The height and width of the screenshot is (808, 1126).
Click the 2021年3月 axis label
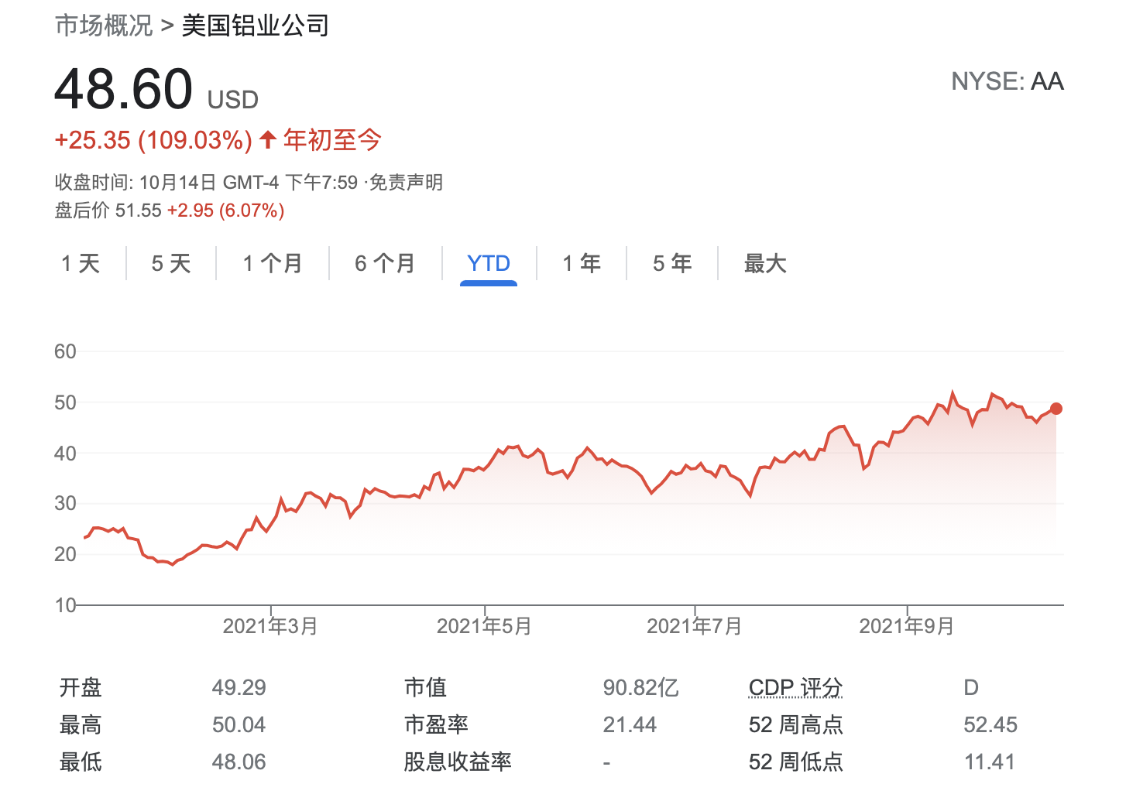(x=270, y=626)
